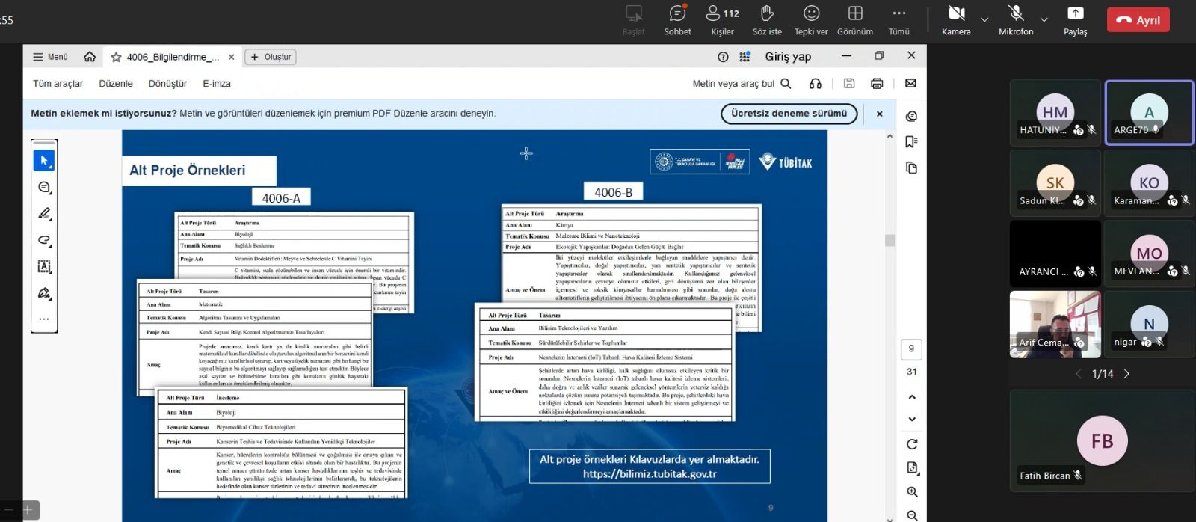
Task: Share content with the Paylaş button
Action: (1075, 20)
